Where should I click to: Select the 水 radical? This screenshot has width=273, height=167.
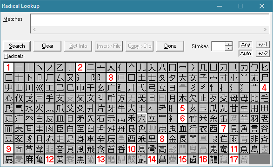[29, 108]
